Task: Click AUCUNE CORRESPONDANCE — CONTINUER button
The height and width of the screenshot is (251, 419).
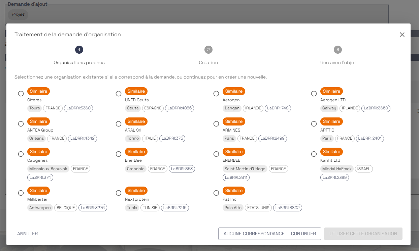Action: click(270, 234)
